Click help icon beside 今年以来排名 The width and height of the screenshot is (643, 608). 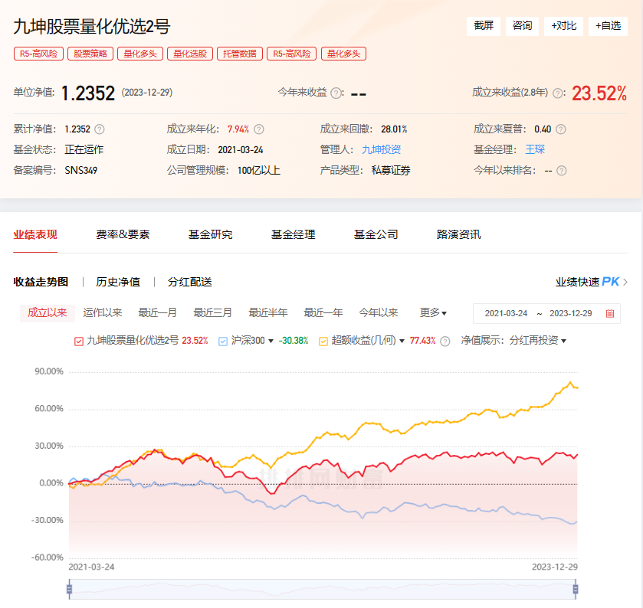pos(562,171)
